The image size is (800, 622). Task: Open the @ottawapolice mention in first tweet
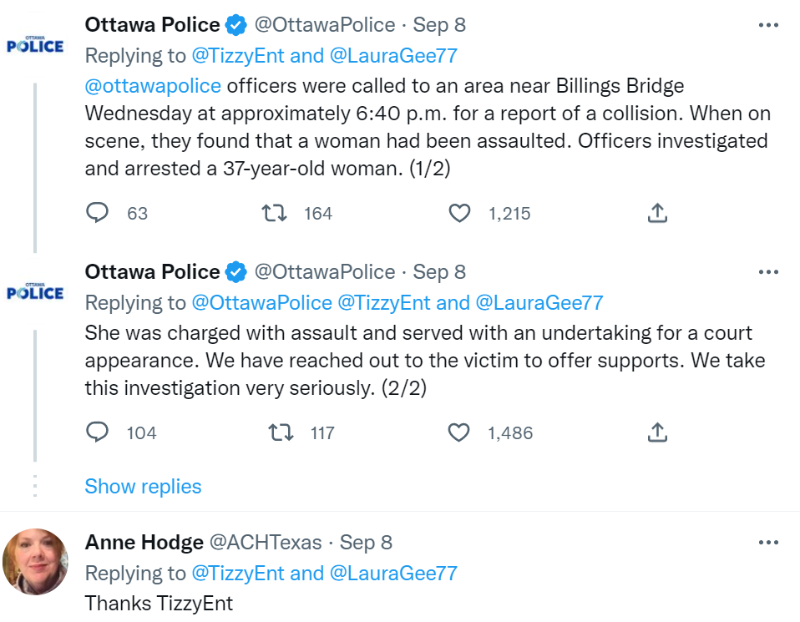coord(153,86)
